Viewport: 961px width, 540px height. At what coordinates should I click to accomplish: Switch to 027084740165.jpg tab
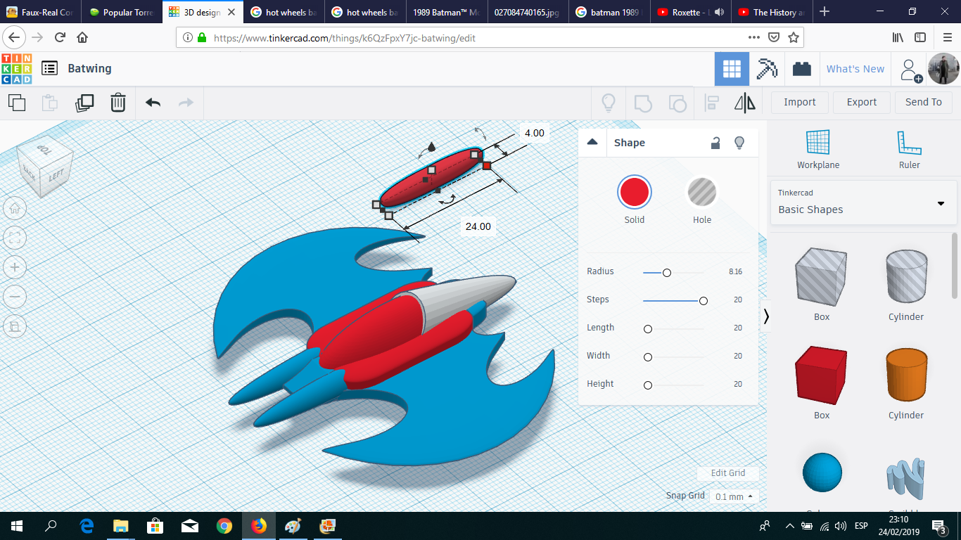tap(527, 12)
